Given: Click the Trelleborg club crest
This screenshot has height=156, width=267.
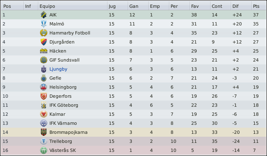Looking at the screenshot, I should (x=44, y=141).
